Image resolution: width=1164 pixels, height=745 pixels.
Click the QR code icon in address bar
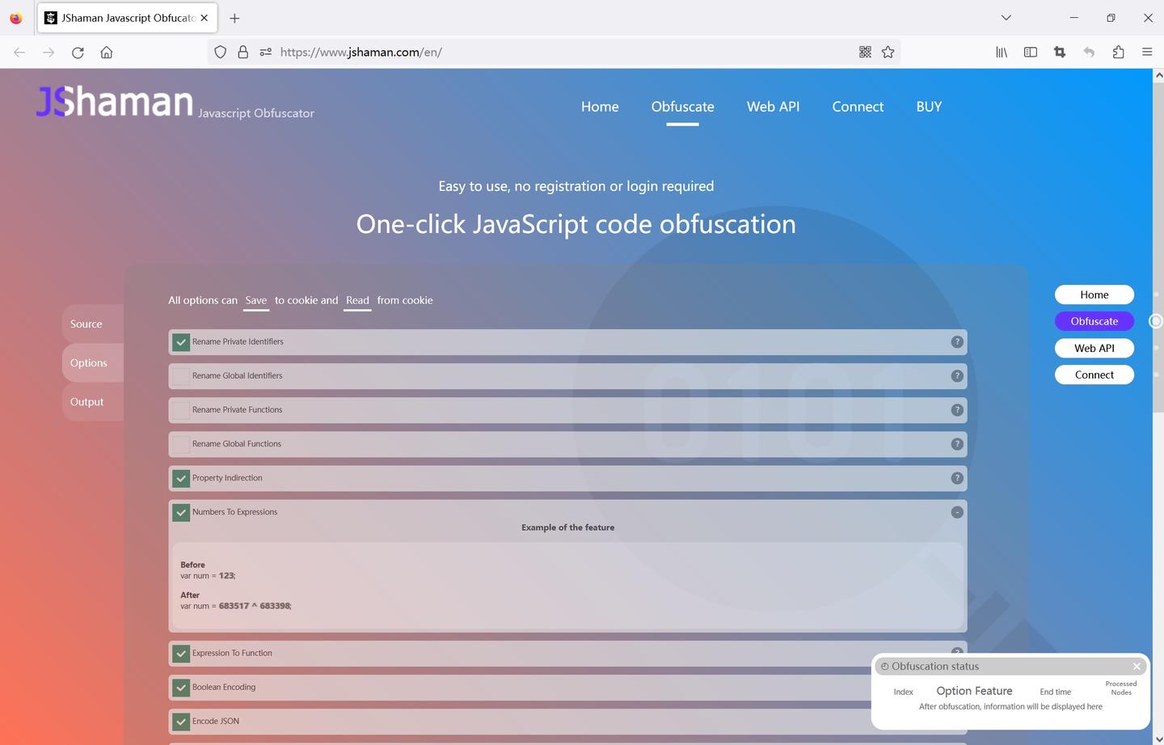864,52
